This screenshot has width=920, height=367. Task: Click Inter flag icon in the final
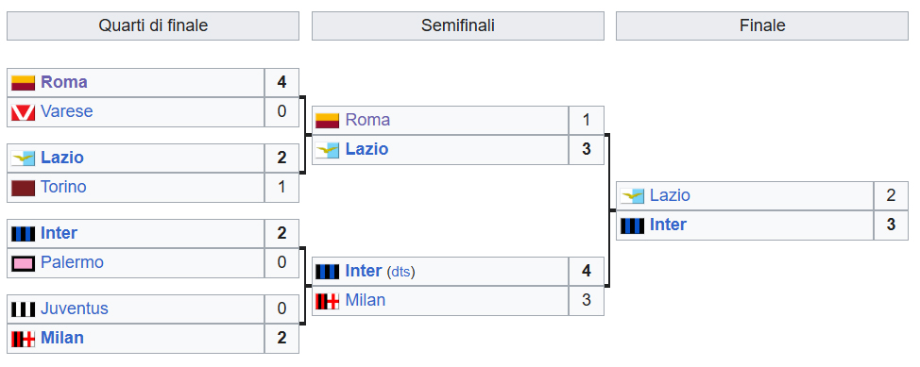pos(633,225)
